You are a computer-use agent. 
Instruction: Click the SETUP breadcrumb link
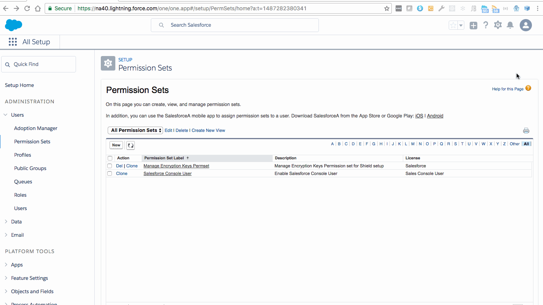[x=125, y=60]
